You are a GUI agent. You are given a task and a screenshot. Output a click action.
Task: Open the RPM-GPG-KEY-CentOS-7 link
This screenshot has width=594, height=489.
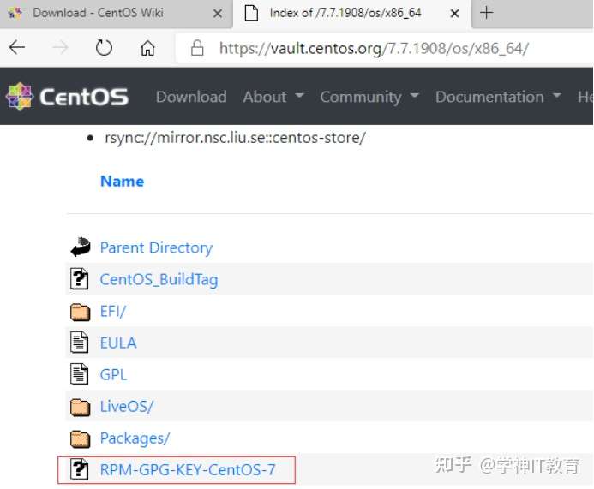188,469
